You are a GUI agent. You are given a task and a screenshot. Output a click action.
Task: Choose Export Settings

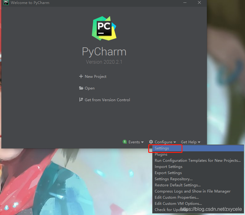tap(198, 173)
